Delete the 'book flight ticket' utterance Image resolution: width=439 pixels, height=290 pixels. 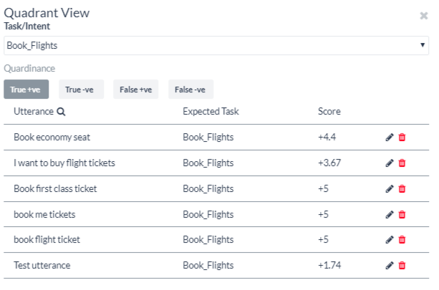pyautogui.click(x=402, y=240)
